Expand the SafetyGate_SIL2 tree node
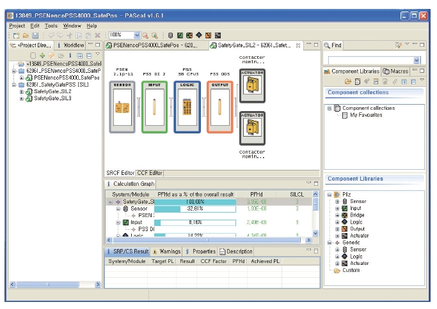Image resolution: width=437 pixels, height=309 pixels. (22, 91)
